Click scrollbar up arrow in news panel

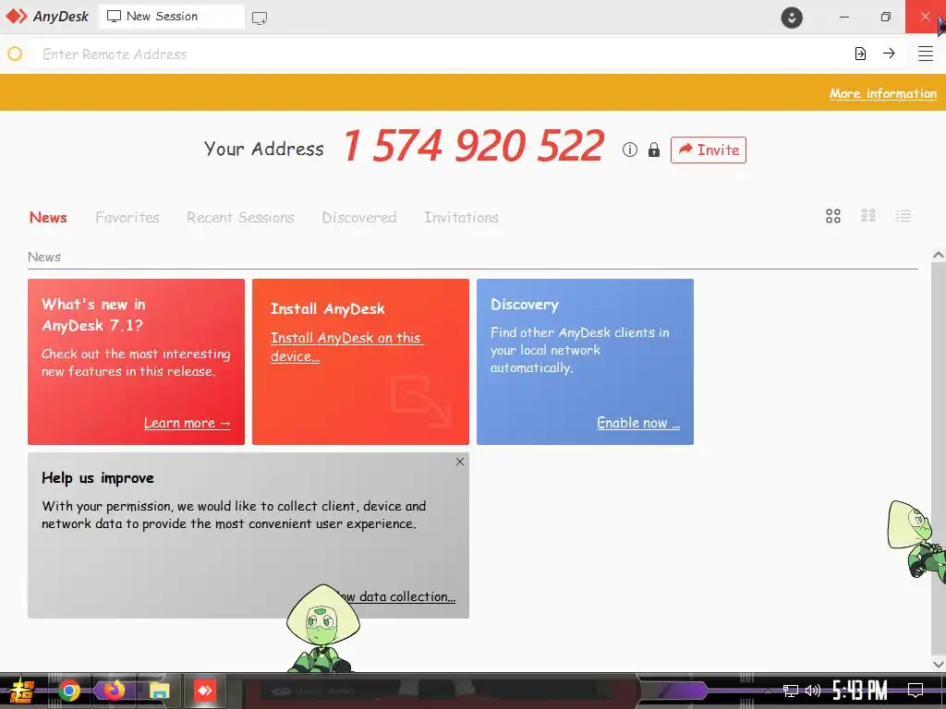[x=939, y=255]
